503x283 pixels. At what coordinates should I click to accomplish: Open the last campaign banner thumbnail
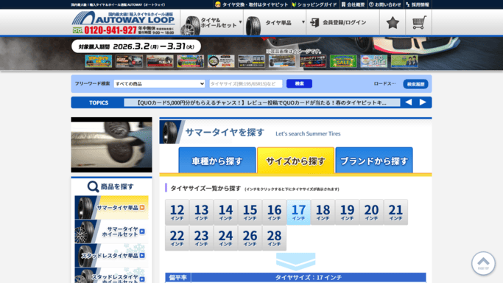click(x=404, y=61)
